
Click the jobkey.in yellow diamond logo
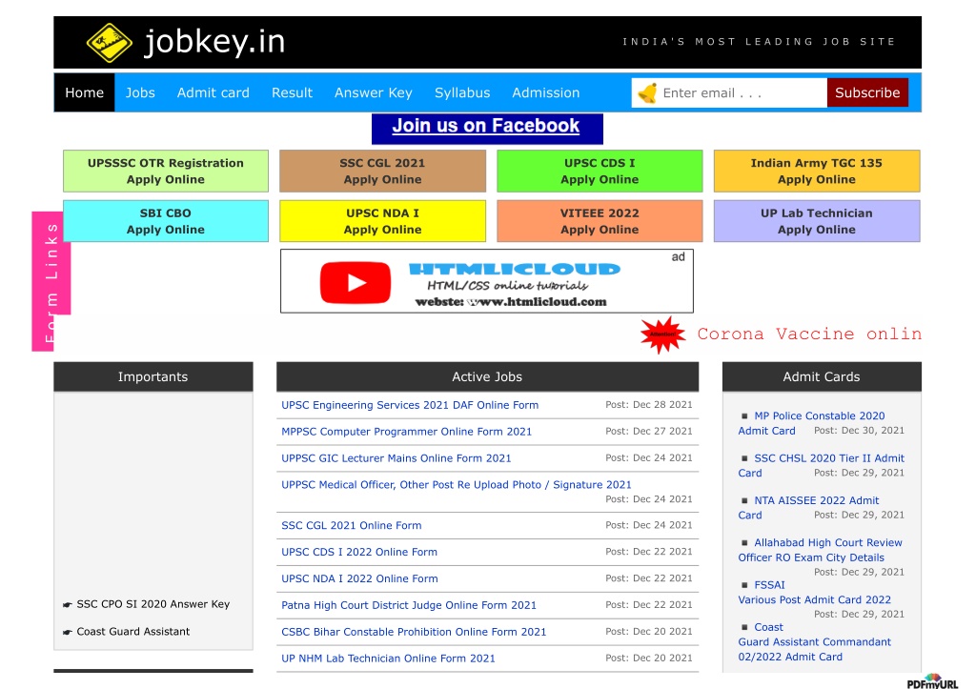click(x=109, y=43)
